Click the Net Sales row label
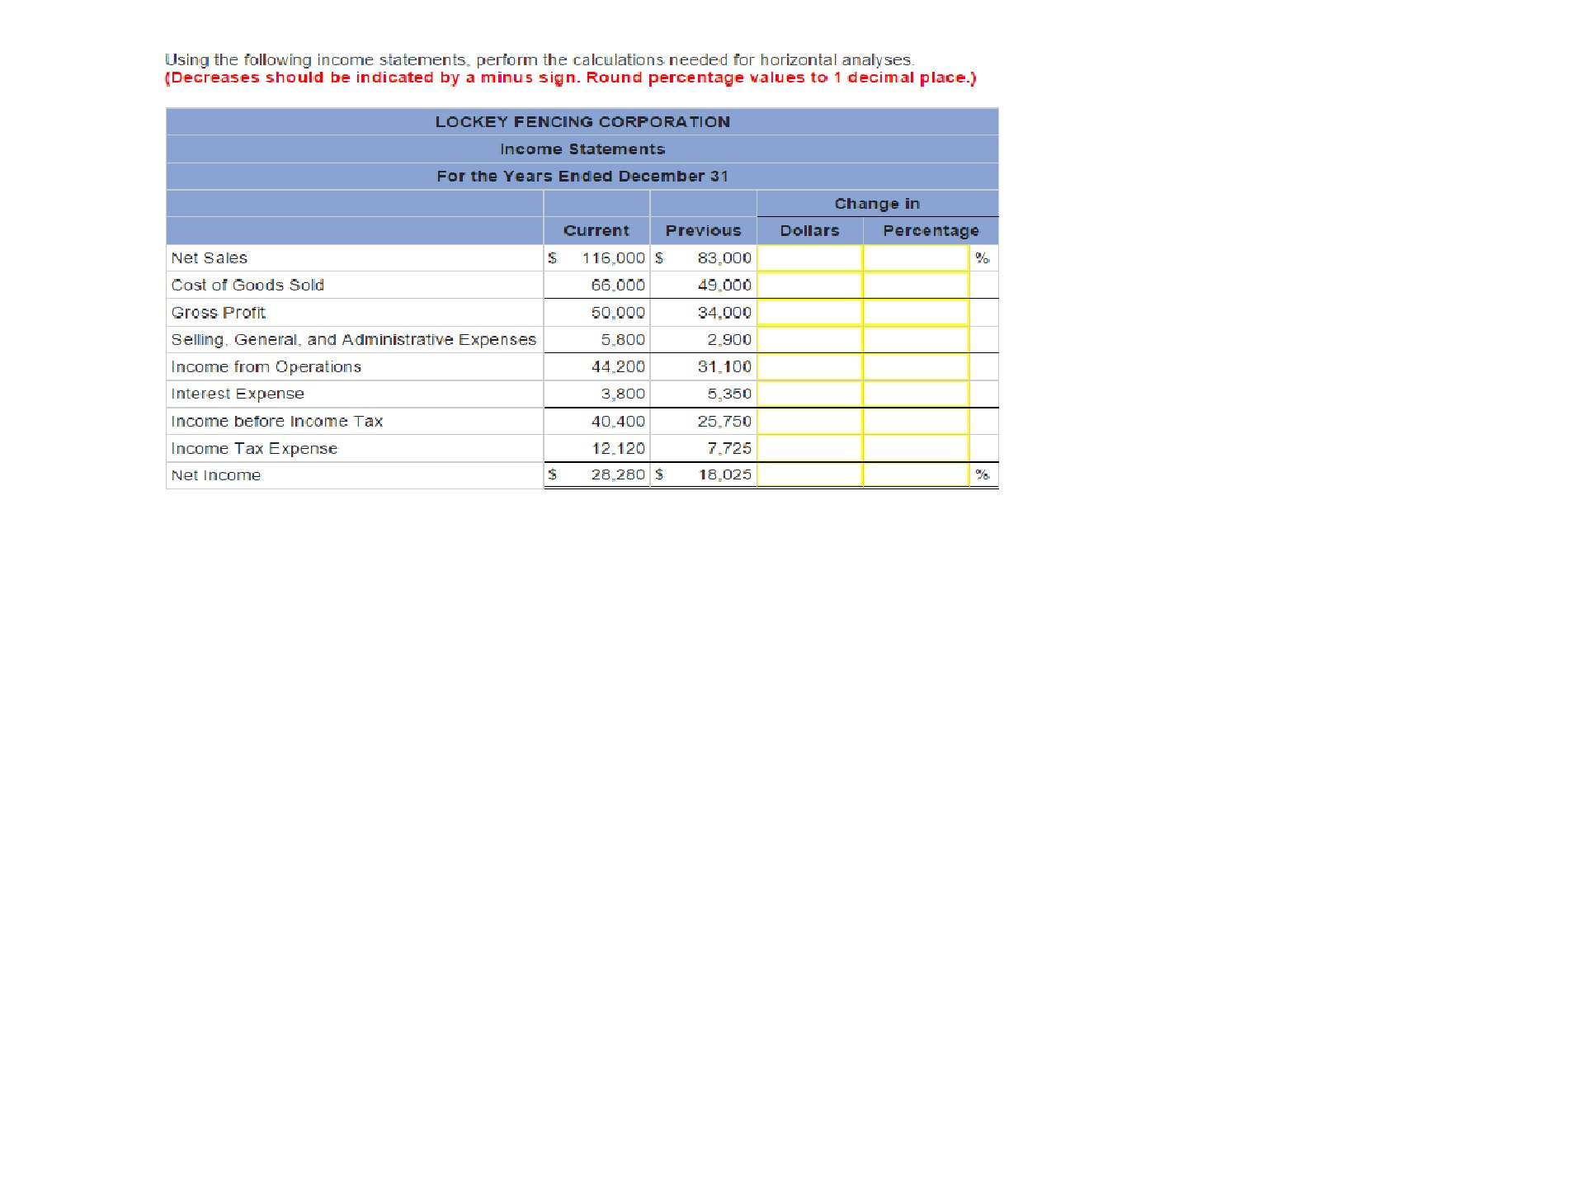The height and width of the screenshot is (1180, 1584). click(x=209, y=257)
